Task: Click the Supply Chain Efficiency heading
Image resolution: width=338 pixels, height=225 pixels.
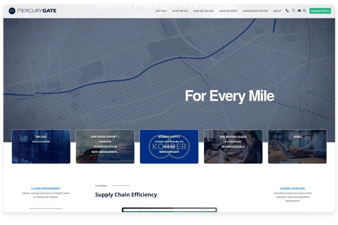Action: click(126, 195)
